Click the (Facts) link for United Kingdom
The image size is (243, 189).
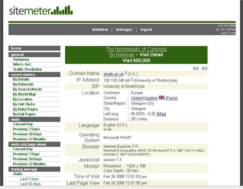171,98
